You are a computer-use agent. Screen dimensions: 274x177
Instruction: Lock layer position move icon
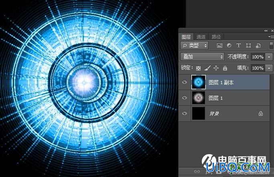point(216,68)
